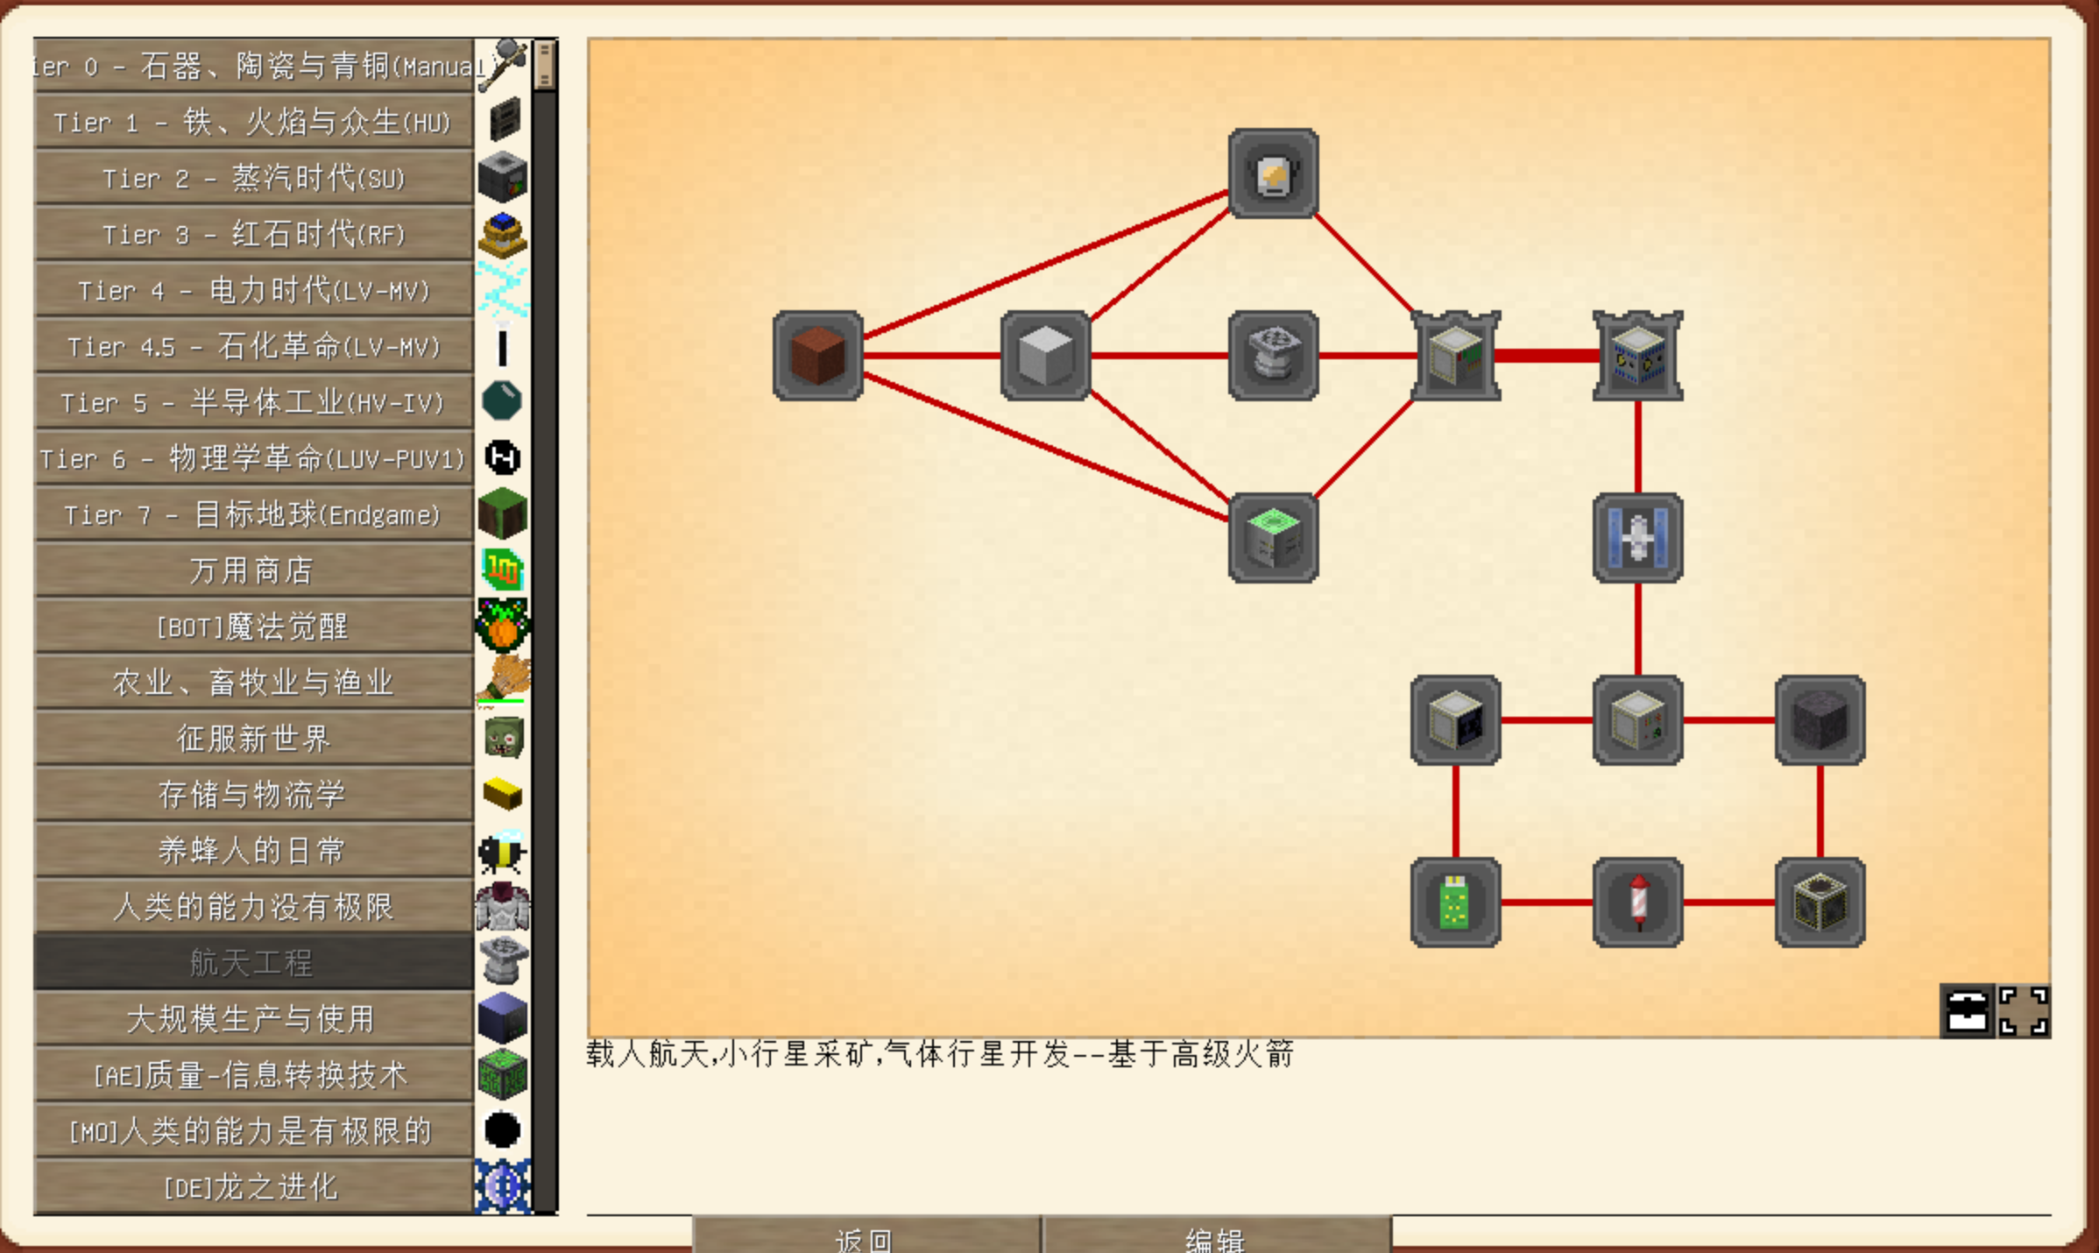This screenshot has width=2099, height=1253.
Task: Open the yellow-framed dark cube quest node
Action: pos(1820,903)
